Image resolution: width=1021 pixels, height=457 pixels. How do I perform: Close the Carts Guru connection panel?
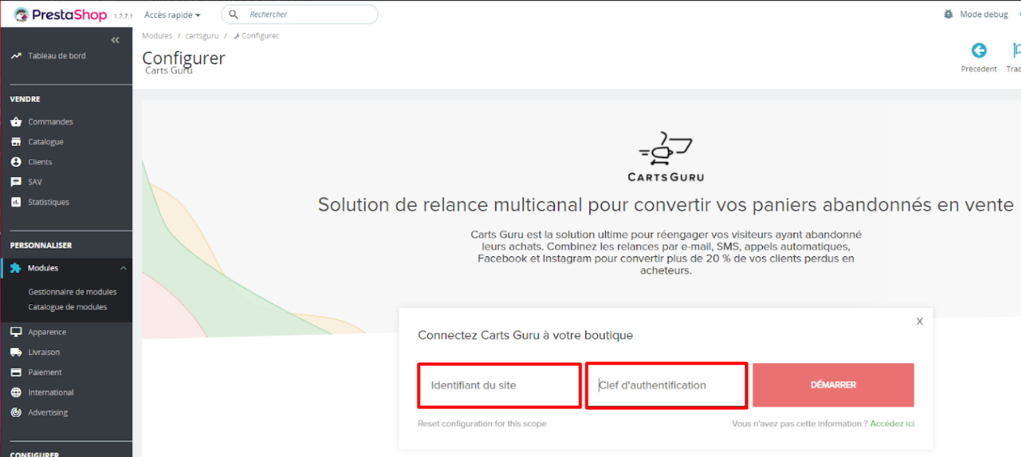point(920,321)
